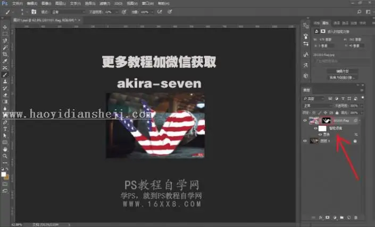Toggle the adjustment layer filter icon
375x227 pixels.
(337, 99)
